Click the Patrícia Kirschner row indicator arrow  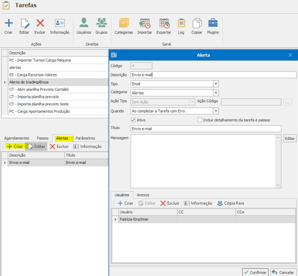(x=115, y=219)
